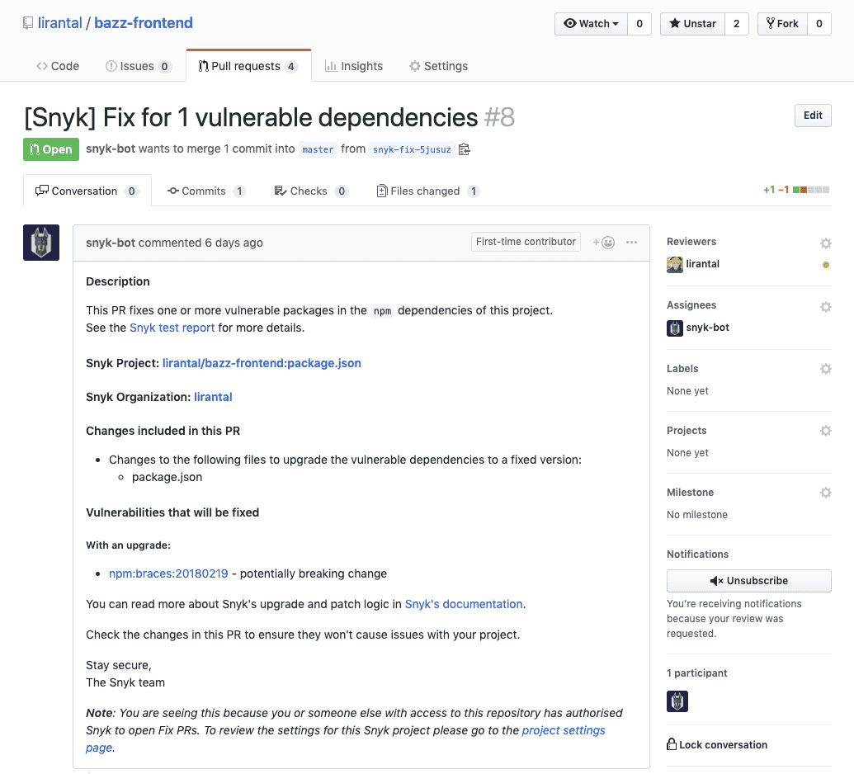Image resolution: width=854 pixels, height=774 pixels.
Task: Switch to the Checks tab
Action: point(311,191)
